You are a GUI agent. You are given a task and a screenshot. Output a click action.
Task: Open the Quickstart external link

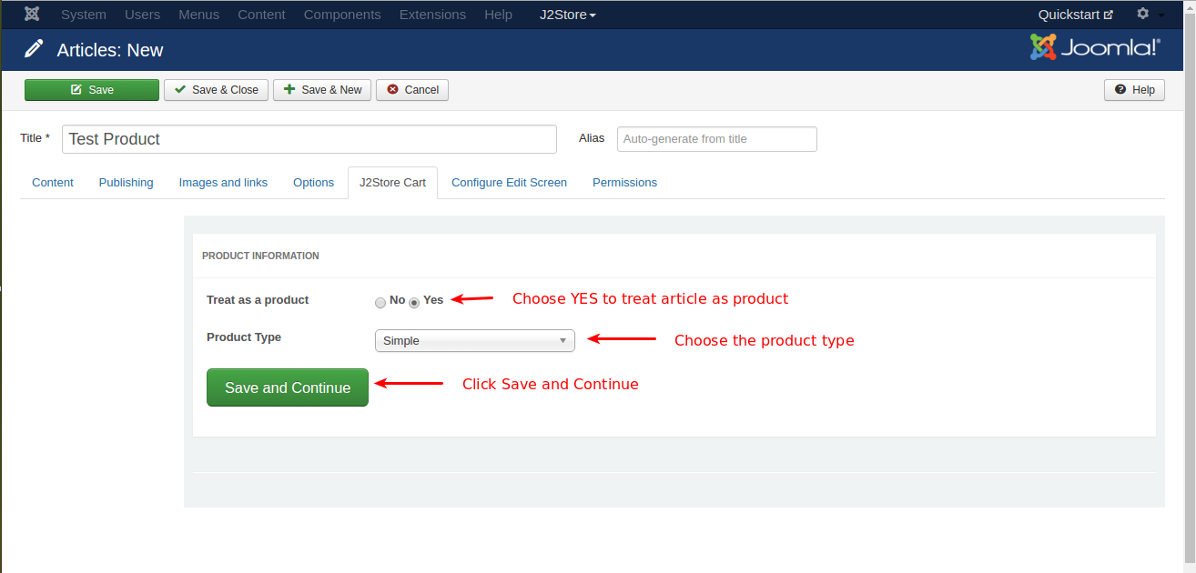pos(1075,15)
